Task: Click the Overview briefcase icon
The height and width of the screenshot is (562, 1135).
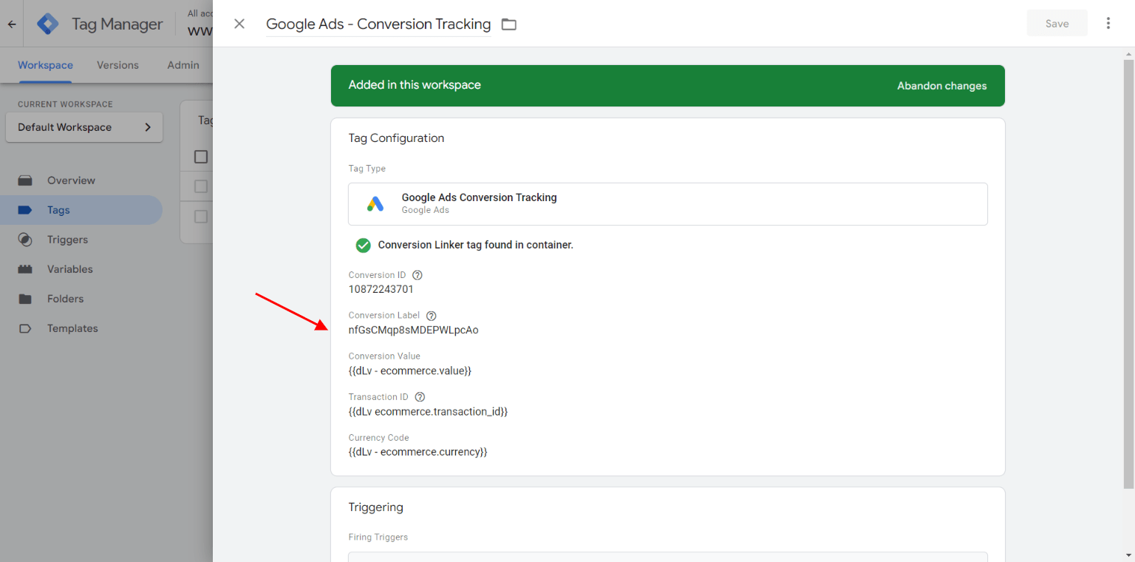Action: 25,180
